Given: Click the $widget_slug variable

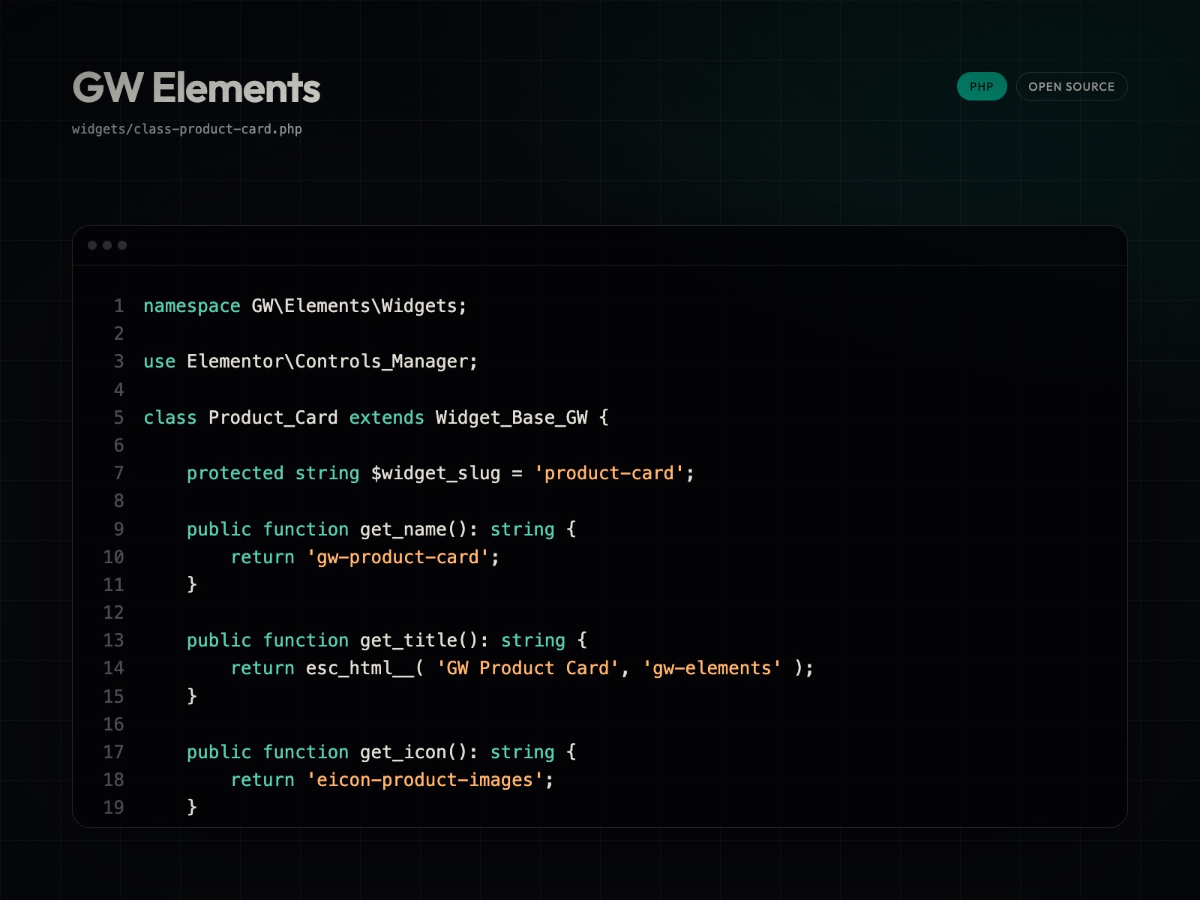Looking at the screenshot, I should tap(436, 473).
